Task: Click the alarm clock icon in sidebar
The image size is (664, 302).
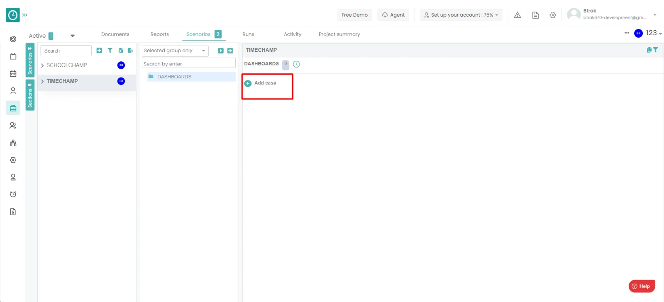Action: point(13,194)
